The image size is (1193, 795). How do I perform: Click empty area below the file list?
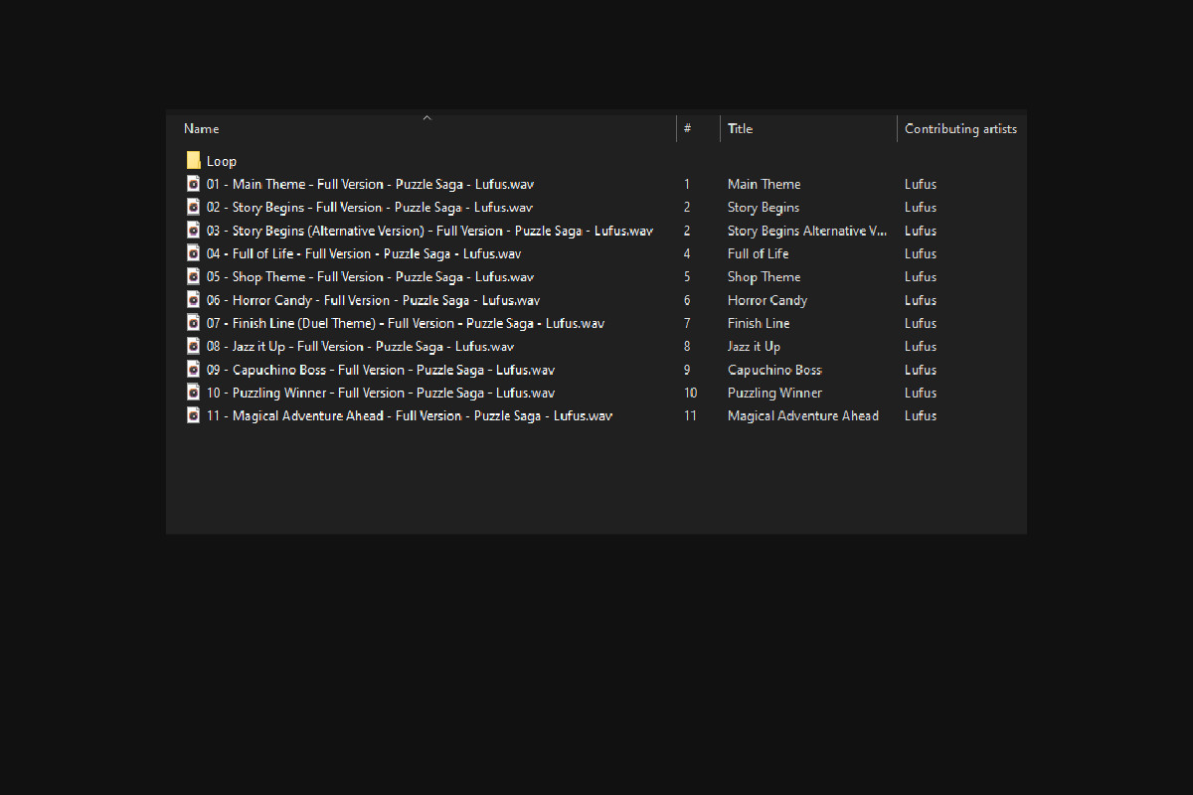coord(596,482)
